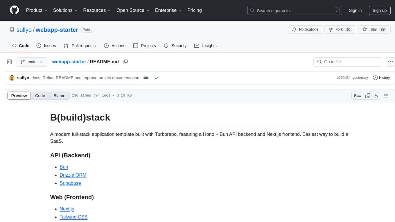Image resolution: width=395 pixels, height=222 pixels.
Task: Fork the repository
Action: (340, 29)
